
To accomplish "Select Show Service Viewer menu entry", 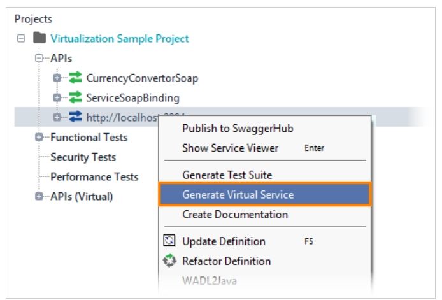I will pos(230,148).
